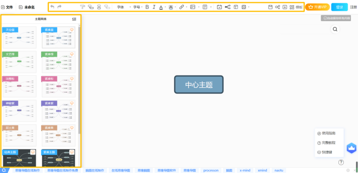Viewport: 358px width, 173px height.
Task: Click the x-mind tag link
Action: [245, 170]
